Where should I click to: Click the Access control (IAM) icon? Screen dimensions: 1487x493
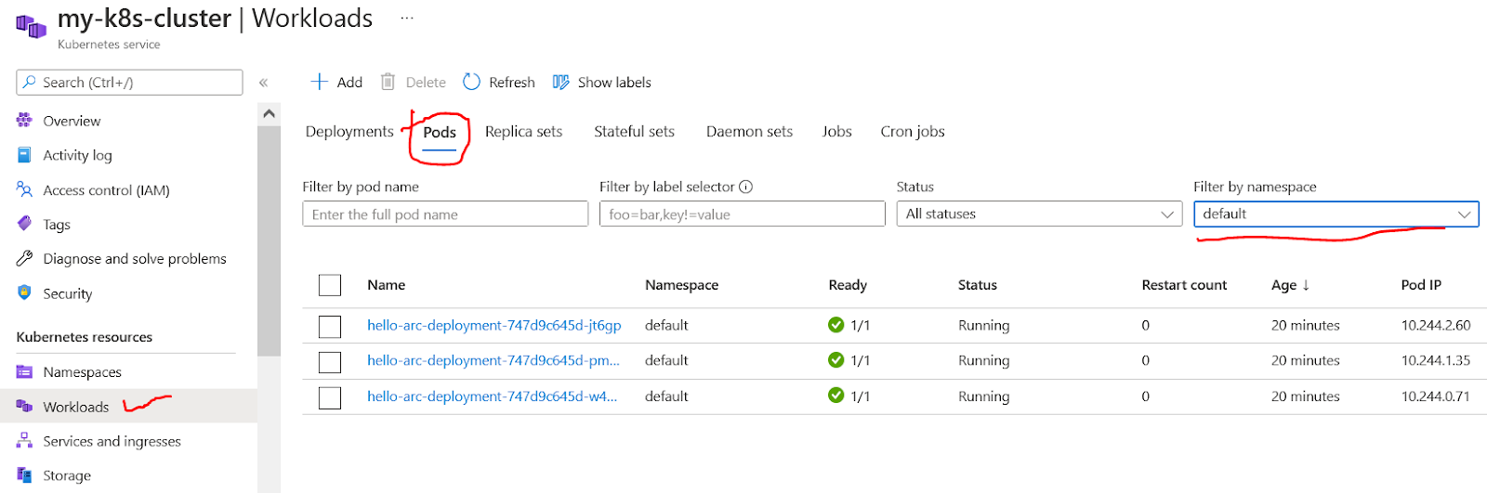click(24, 189)
